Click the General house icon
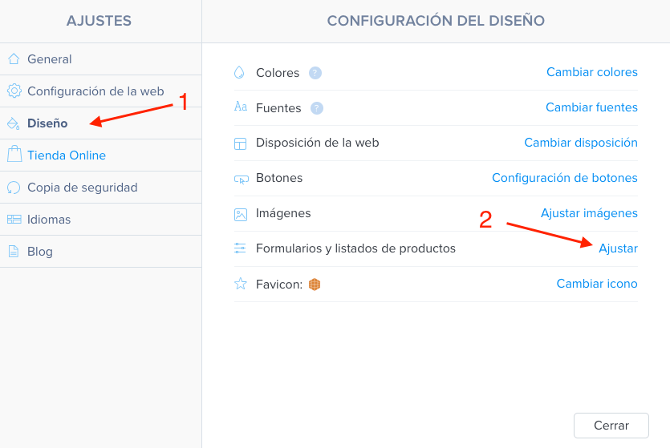Screen dimensions: 670x448 14,59
